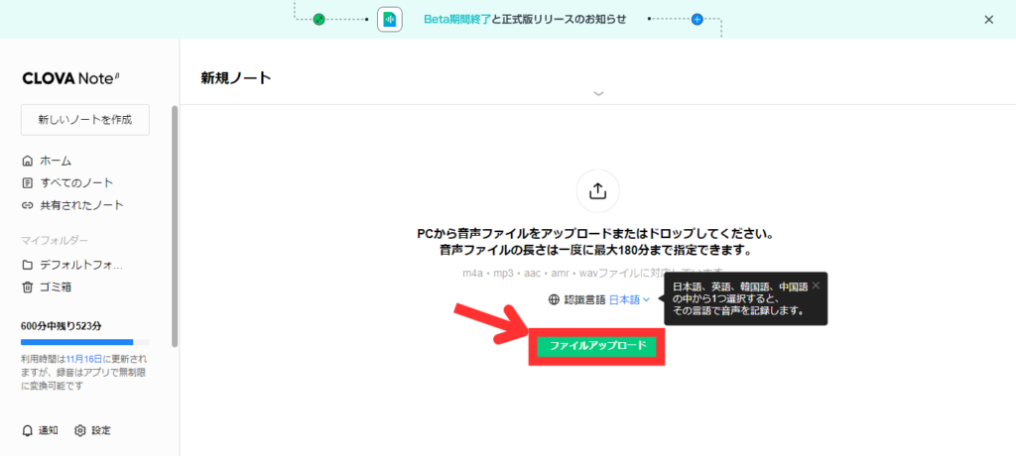Click the globe icon beside 認識言語

pos(554,299)
